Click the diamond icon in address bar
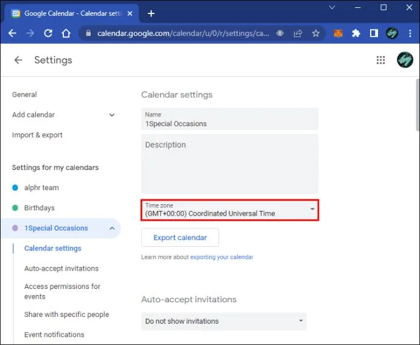The image size is (420, 345). pyautogui.click(x=280, y=34)
